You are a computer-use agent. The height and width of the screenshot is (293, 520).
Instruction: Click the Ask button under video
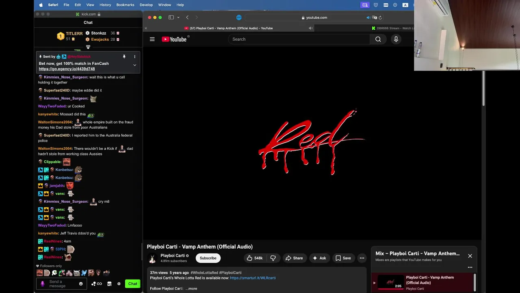pos(319,258)
